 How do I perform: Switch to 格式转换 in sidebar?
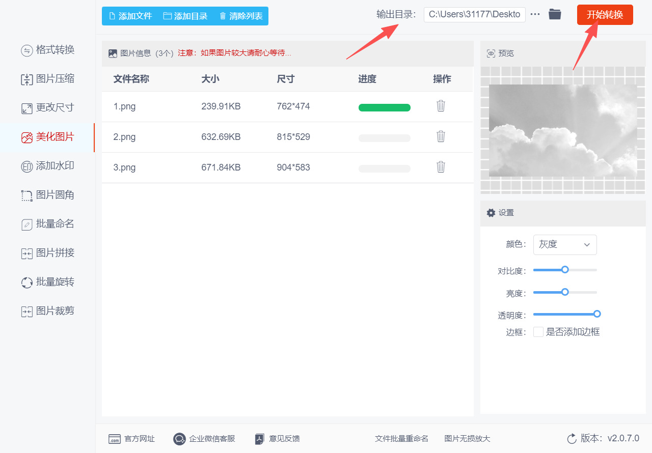click(48, 50)
